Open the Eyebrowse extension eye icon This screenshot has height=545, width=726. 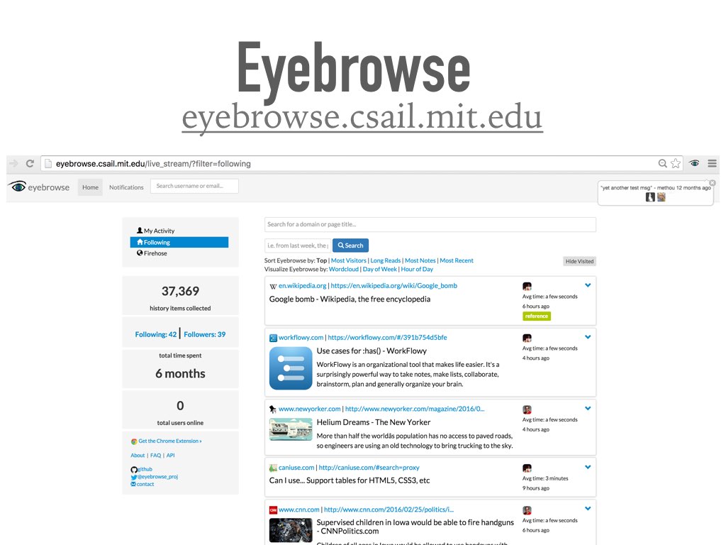(x=694, y=163)
